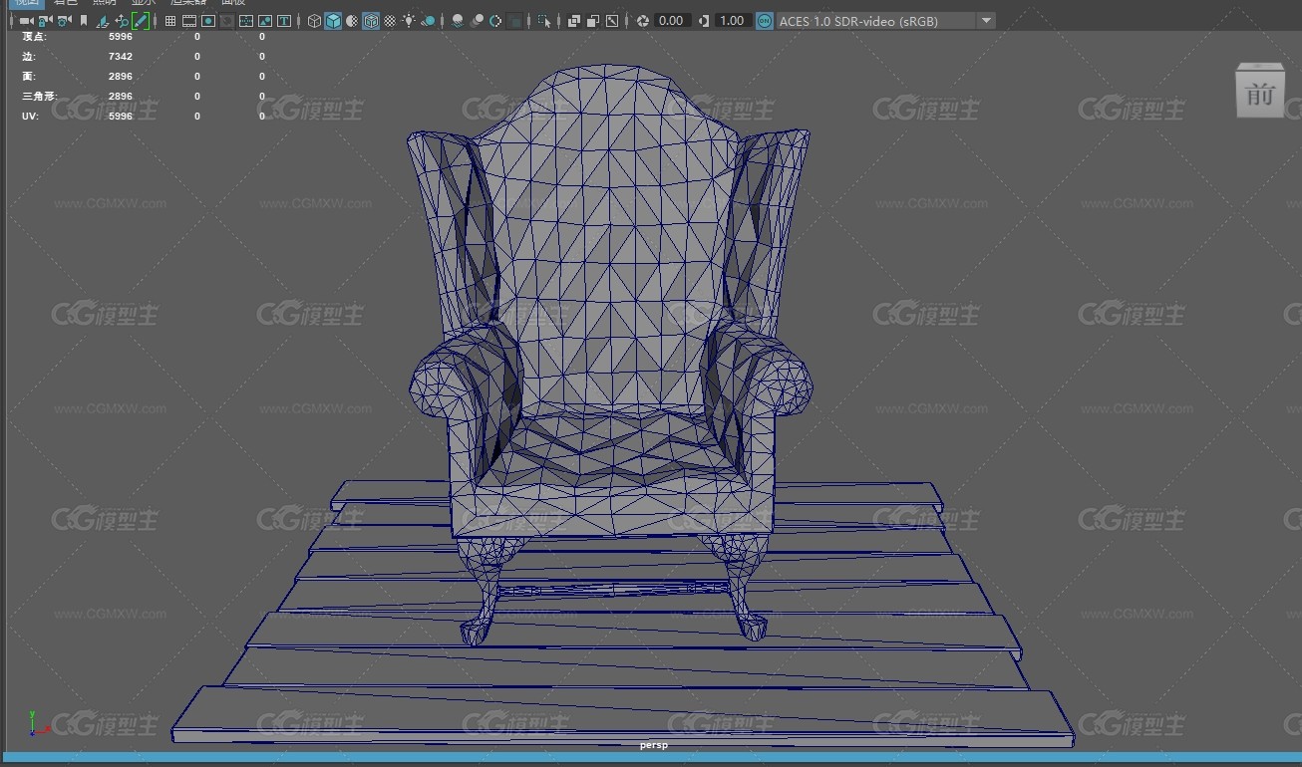Click the UV count 5996 in HUD
Image resolution: width=1302 pixels, height=767 pixels.
(x=120, y=117)
